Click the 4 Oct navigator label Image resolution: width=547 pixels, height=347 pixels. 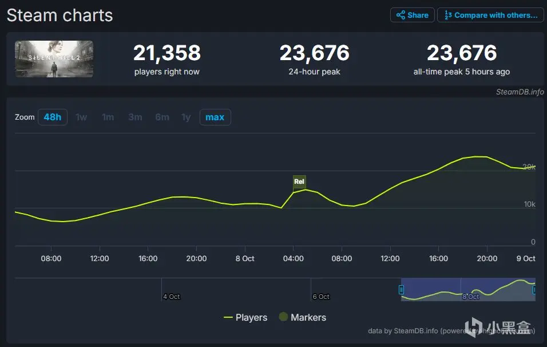(x=171, y=297)
